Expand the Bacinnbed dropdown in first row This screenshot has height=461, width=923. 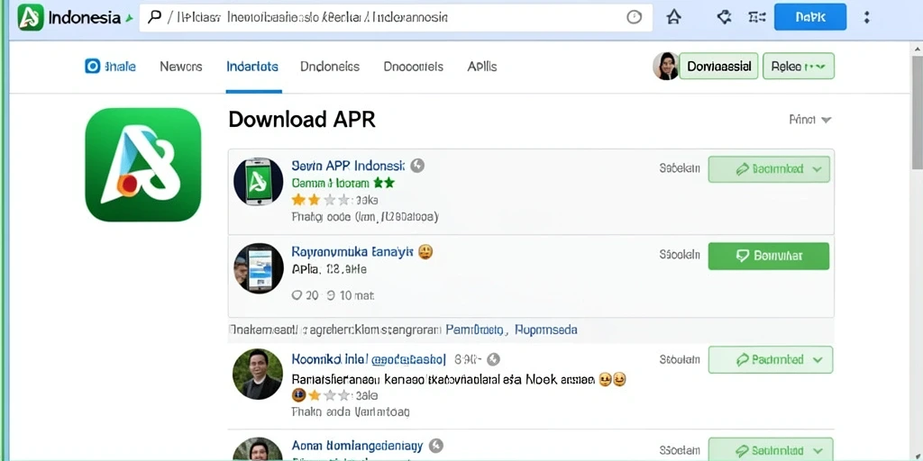tap(769, 169)
